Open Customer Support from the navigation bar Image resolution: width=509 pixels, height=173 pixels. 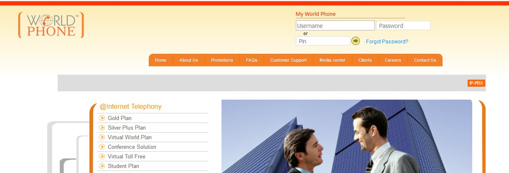288,60
